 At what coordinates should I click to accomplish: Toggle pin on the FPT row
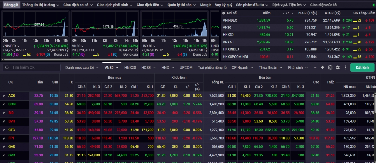pos(4,138)
